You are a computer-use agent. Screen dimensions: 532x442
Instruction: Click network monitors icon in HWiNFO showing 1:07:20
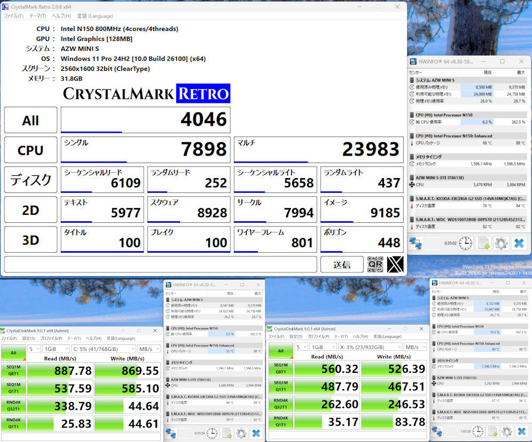point(437,431)
